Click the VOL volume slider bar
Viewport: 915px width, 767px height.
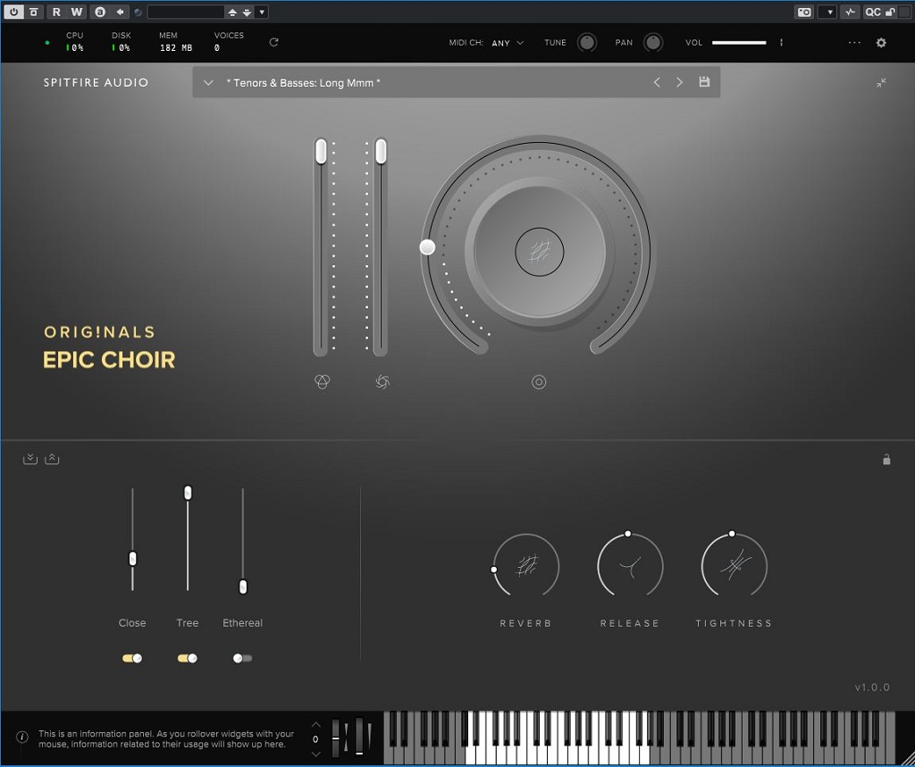(739, 43)
